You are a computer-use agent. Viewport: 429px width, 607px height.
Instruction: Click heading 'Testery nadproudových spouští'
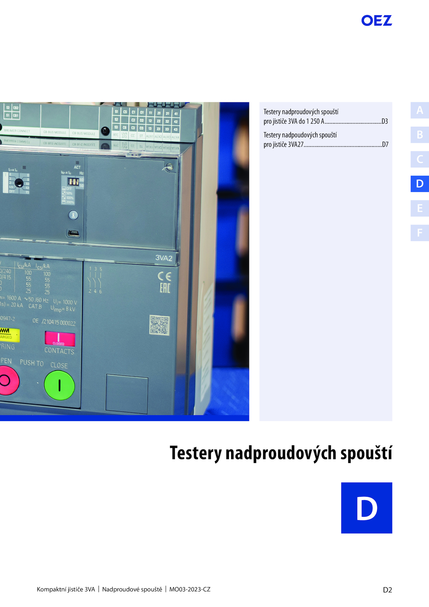tap(281, 453)
